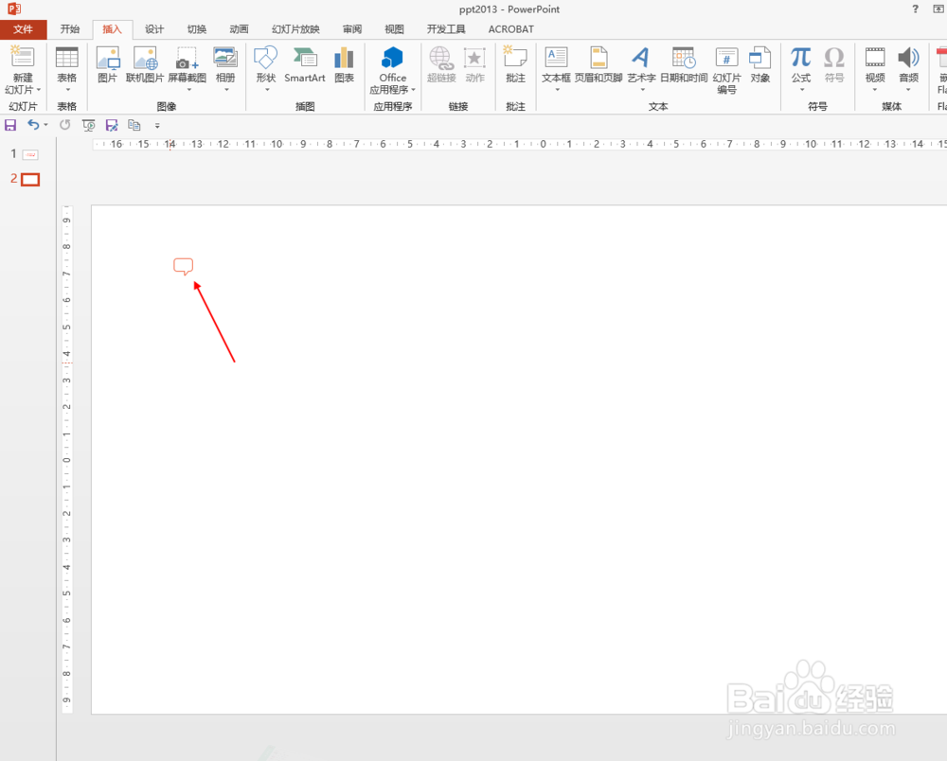947x761 pixels.
Task: Click the comment marker on the slide
Action: 183,266
